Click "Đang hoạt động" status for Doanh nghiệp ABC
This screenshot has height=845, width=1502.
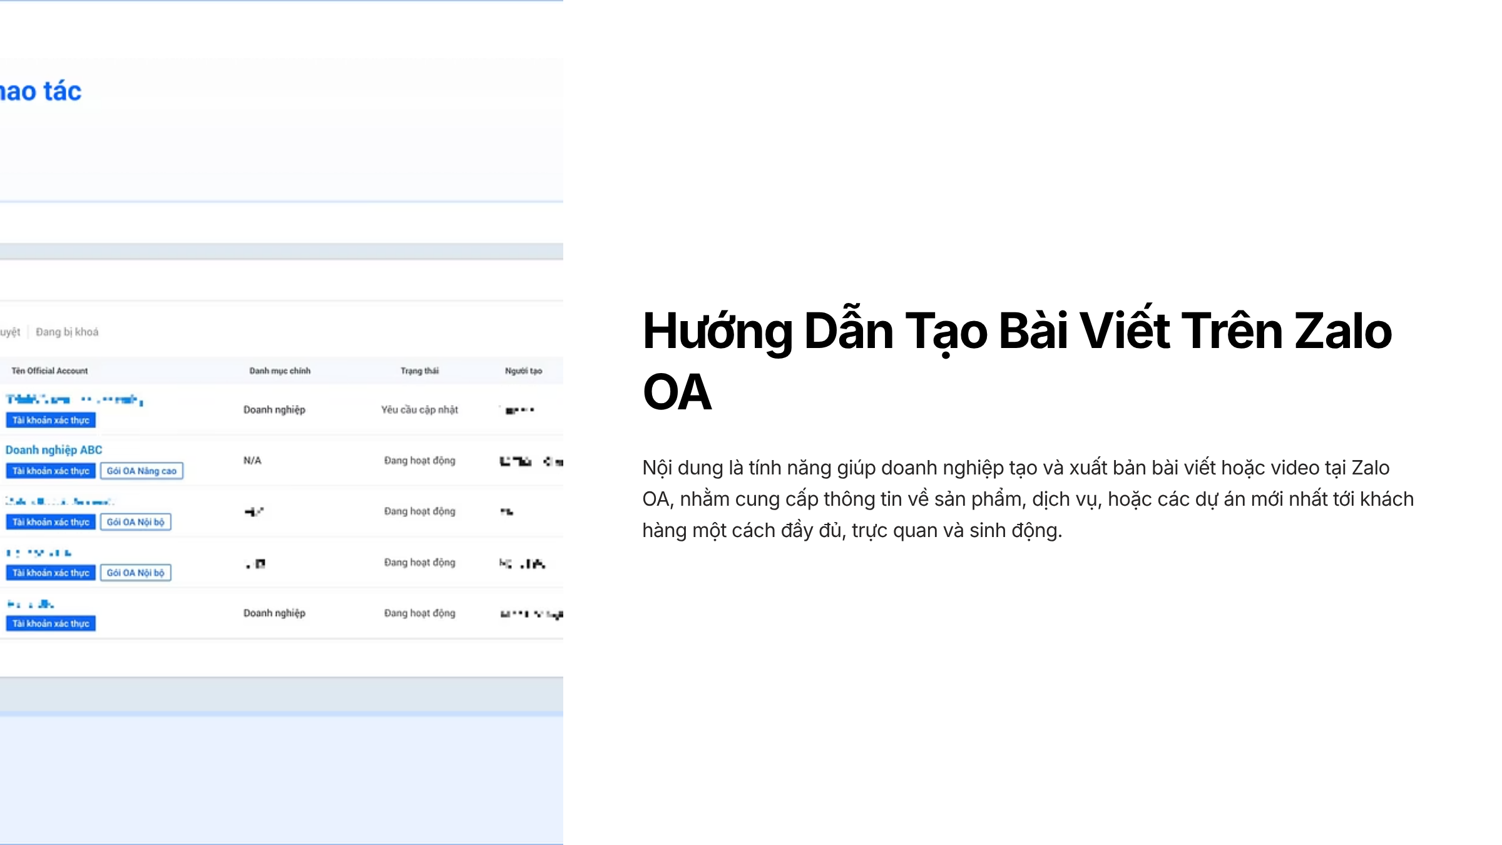click(x=421, y=460)
